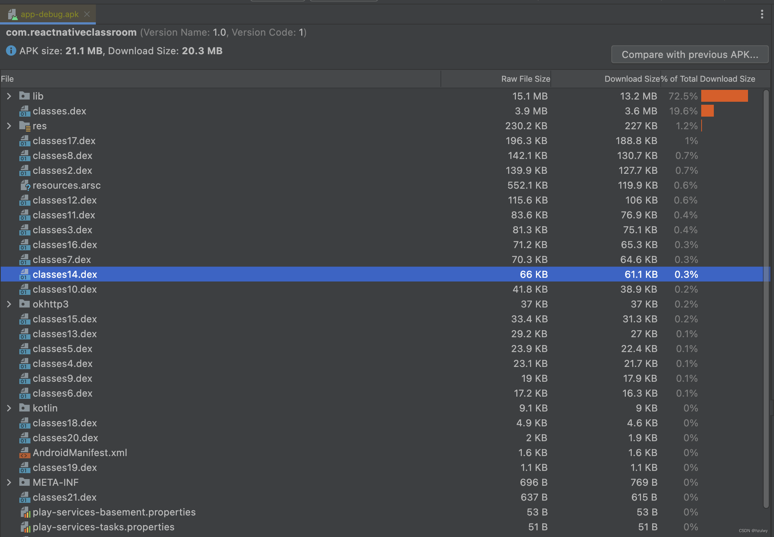Screen dimensions: 774x537
Task: Click the 1% value in classes17.dex row
Action: (x=691, y=141)
